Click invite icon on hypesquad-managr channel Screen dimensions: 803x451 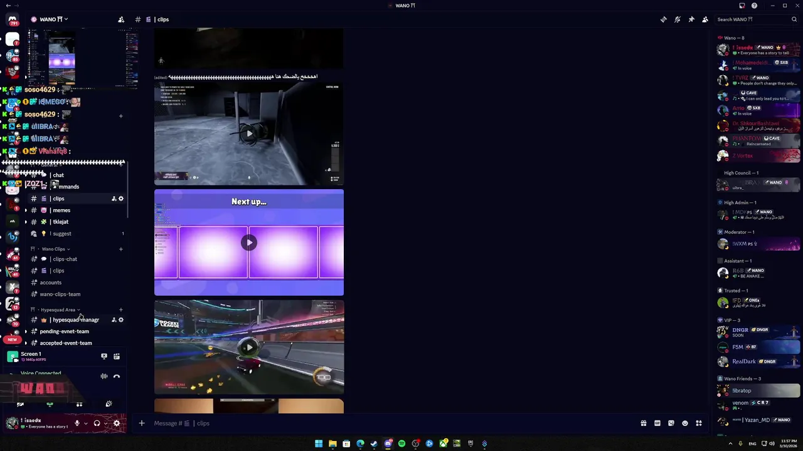114,320
